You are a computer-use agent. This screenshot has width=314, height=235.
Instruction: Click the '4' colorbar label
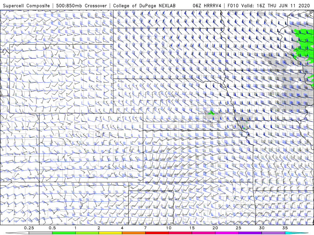(x=122, y=228)
